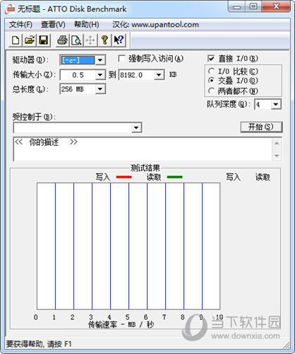The width and height of the screenshot is (295, 354).
Task: Click the green 读取 legend swatch
Action: (x=174, y=177)
